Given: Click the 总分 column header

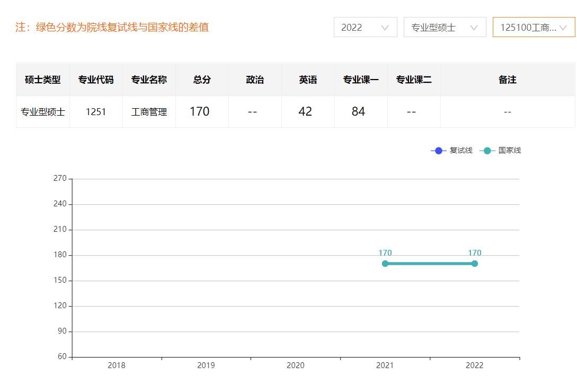Looking at the screenshot, I should click(x=202, y=80).
